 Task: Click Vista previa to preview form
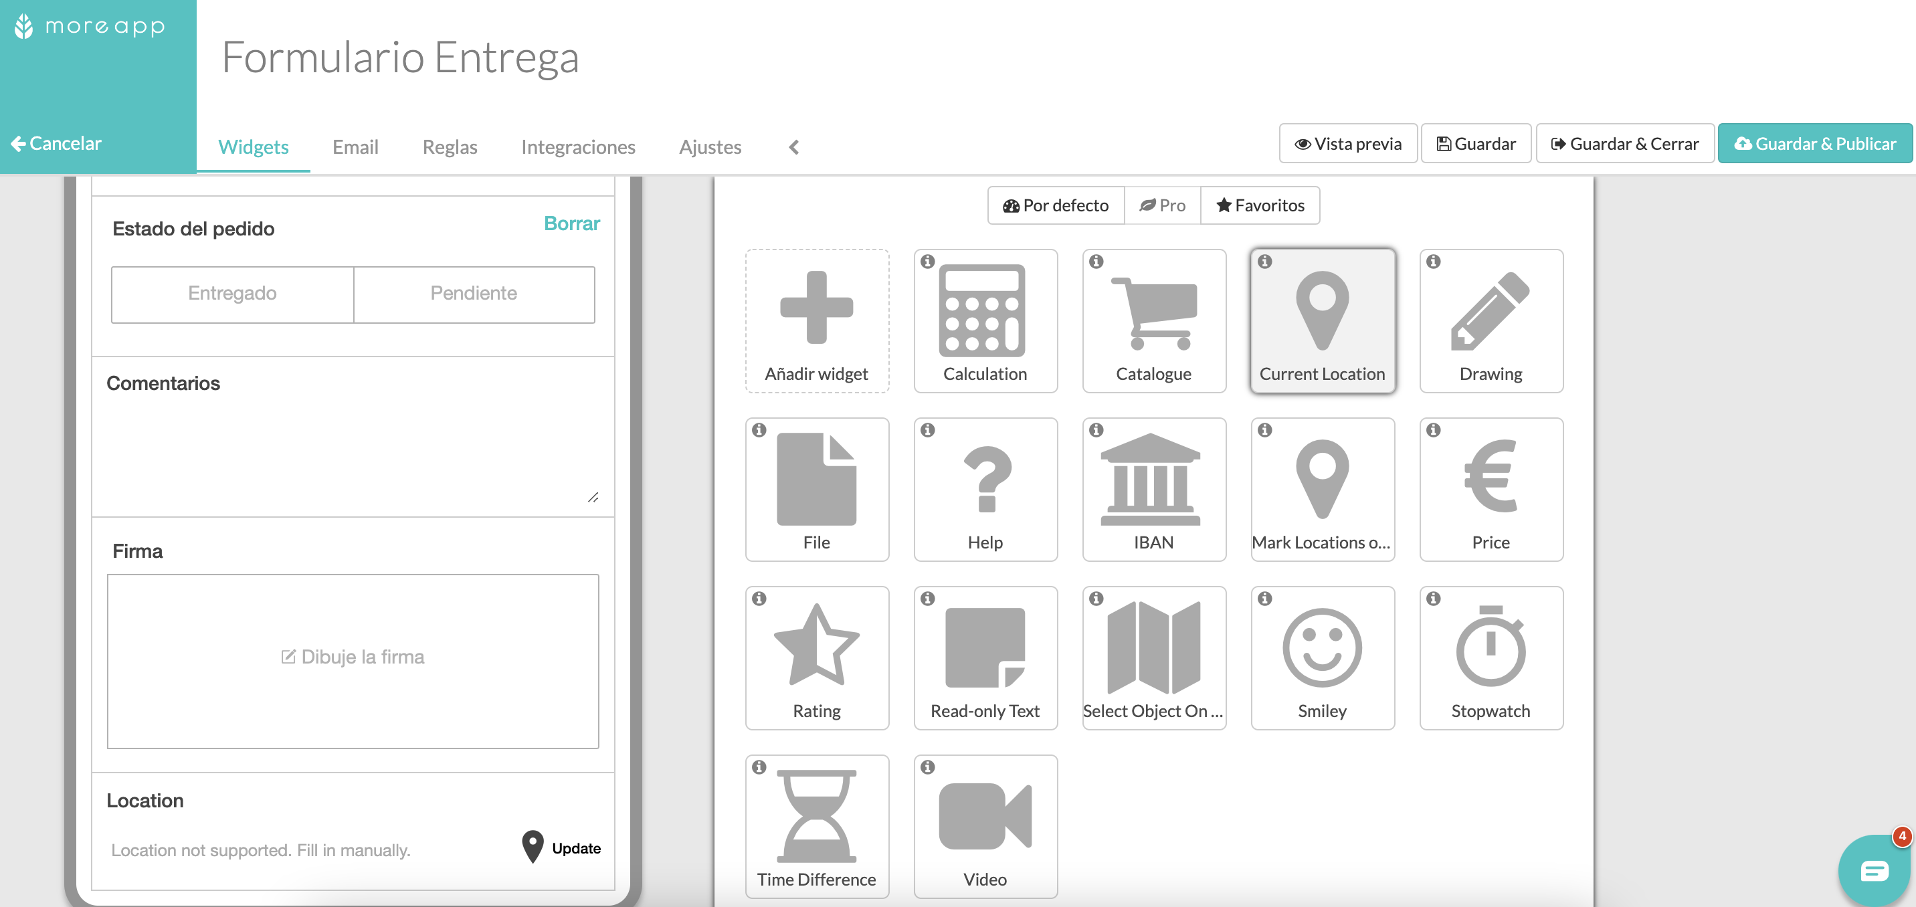pyautogui.click(x=1347, y=143)
